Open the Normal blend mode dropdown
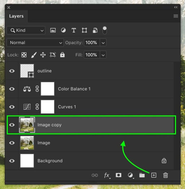Image resolution: width=185 pixels, height=189 pixels. (x=35, y=42)
